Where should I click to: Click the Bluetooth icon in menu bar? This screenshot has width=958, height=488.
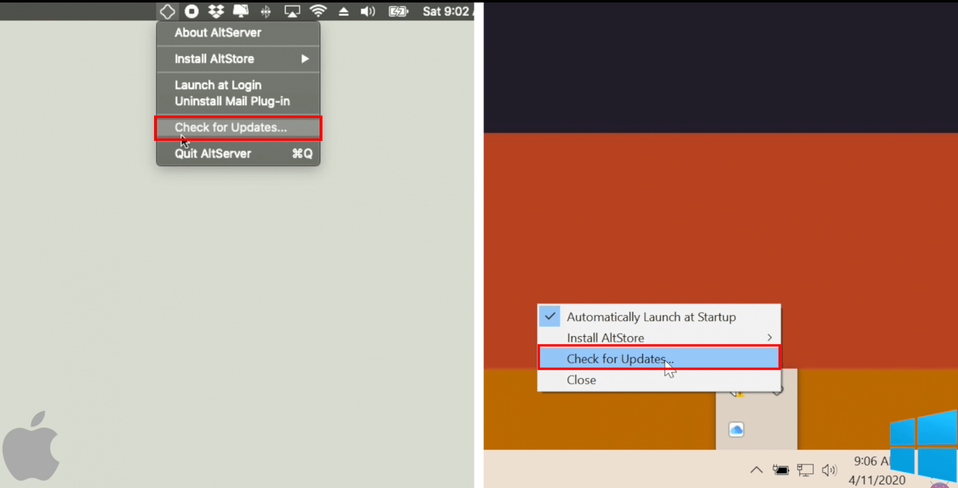(265, 11)
